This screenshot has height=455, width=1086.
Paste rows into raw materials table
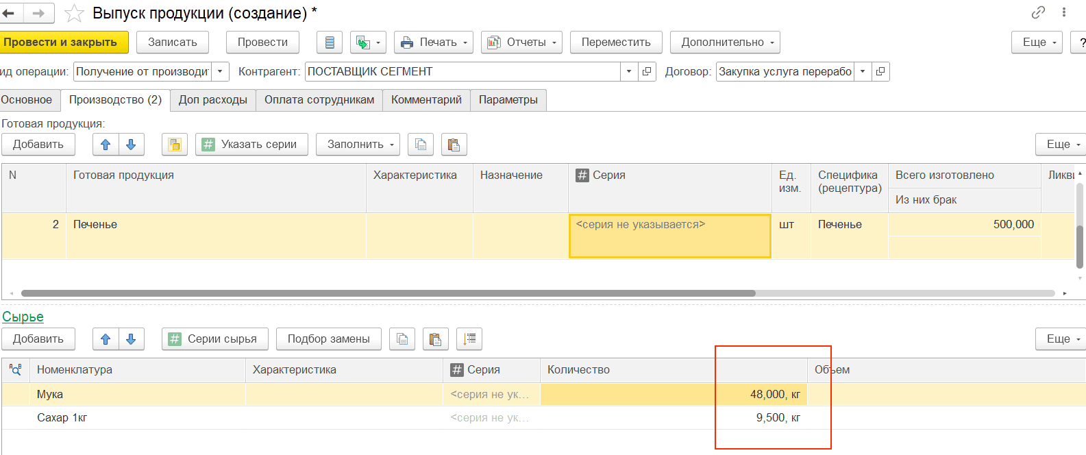click(435, 339)
